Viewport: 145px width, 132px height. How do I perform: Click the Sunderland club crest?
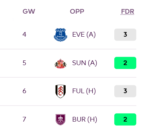[x=61, y=64]
